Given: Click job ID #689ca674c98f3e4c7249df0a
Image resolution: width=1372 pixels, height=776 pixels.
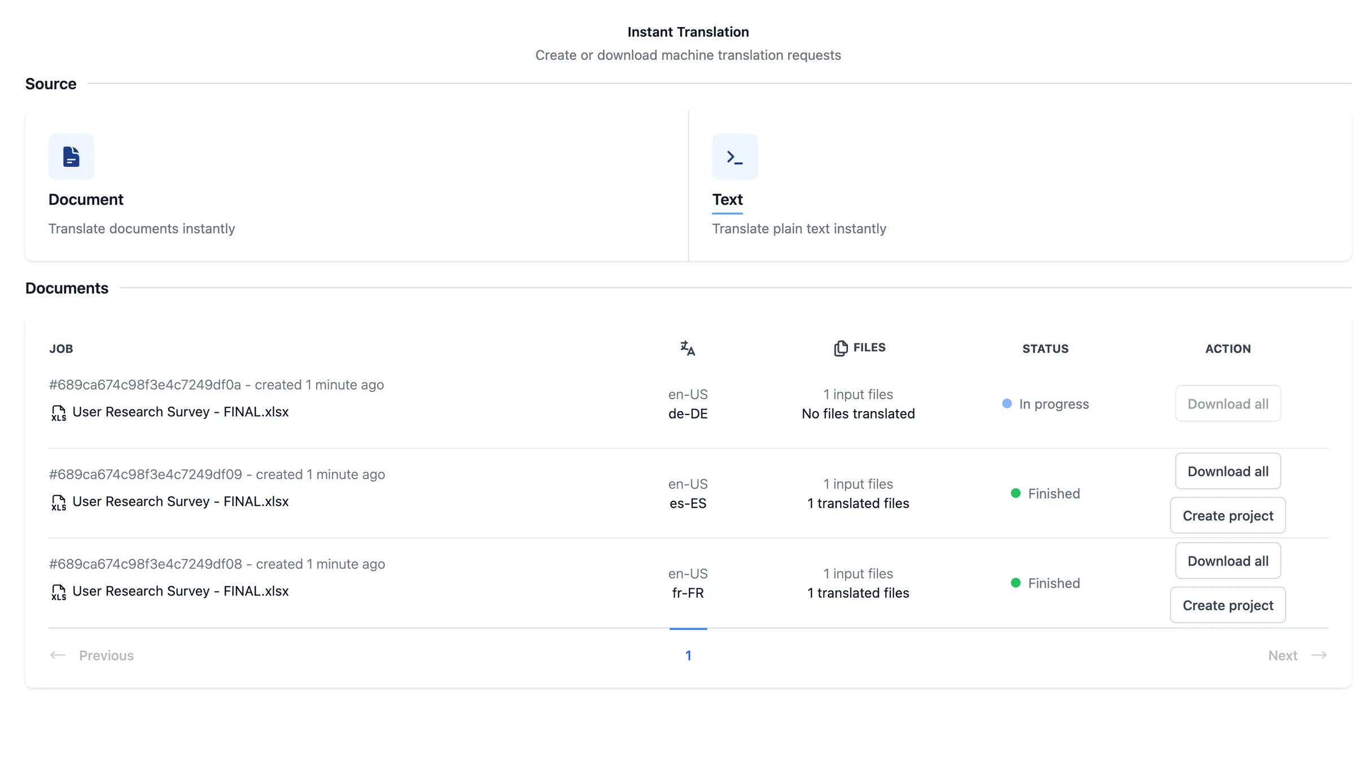Looking at the screenshot, I should pos(146,385).
